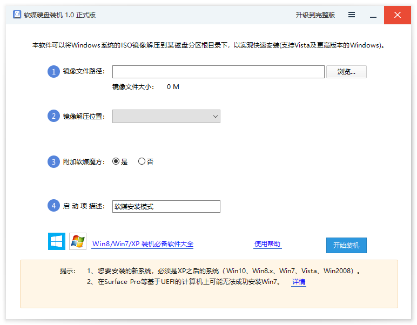The height and width of the screenshot is (325, 417).
Task: Click the 附加软媒魔方 label
Action: click(x=84, y=161)
